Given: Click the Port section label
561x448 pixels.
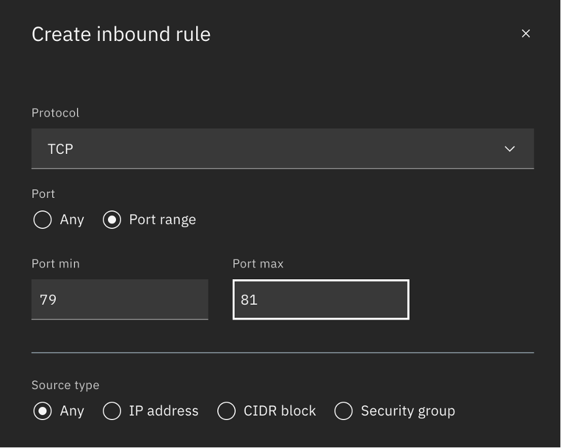Looking at the screenshot, I should [x=43, y=194].
